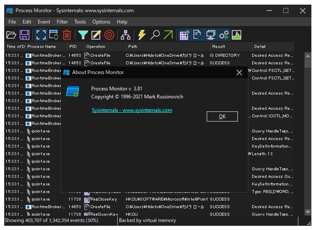Click the Process Monitor title bar icon
This screenshot has width=316, height=230.
(10, 11)
